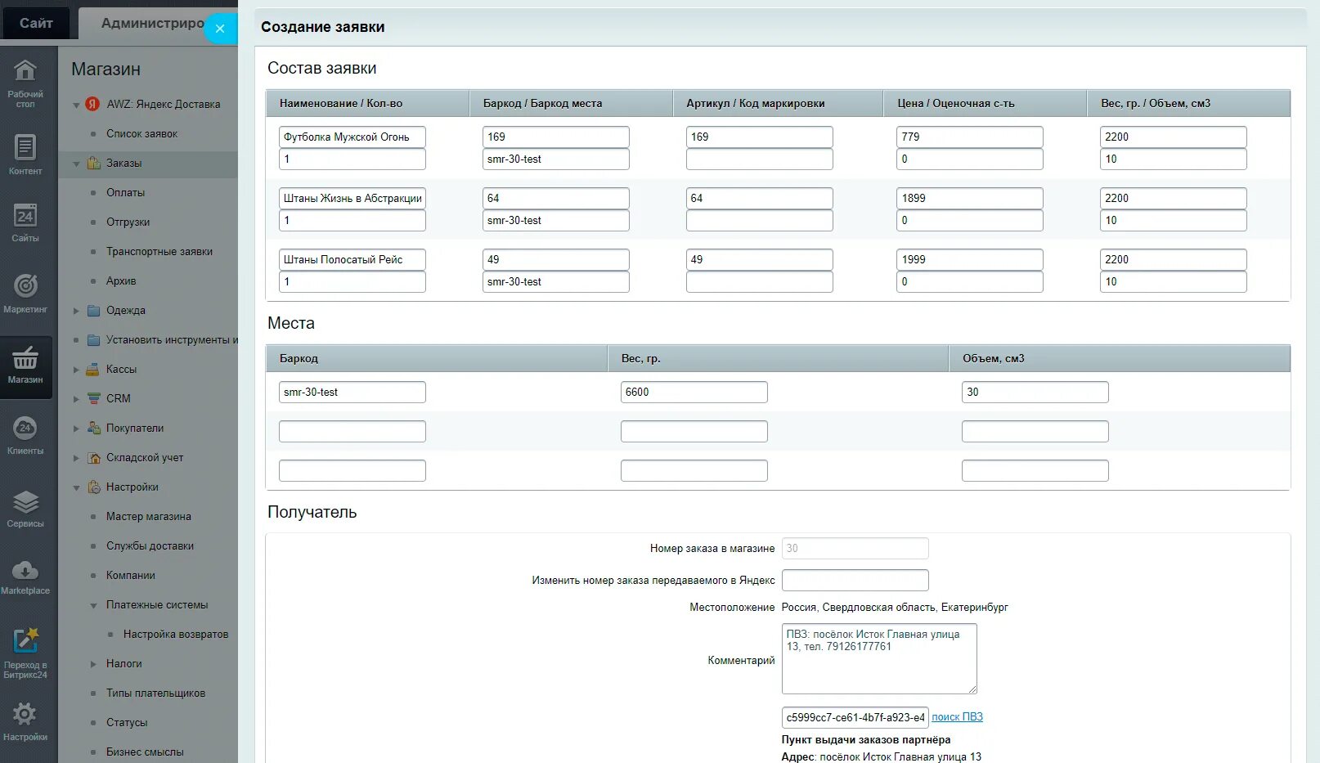Edit the Футболка Мужской Огонь name field
This screenshot has width=1320, height=763.
pos(352,137)
